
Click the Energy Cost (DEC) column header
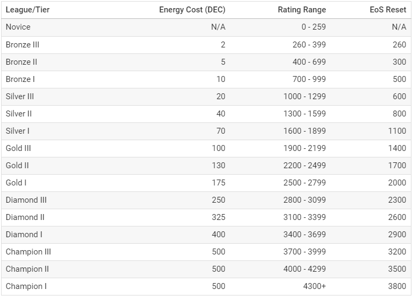[192, 10]
